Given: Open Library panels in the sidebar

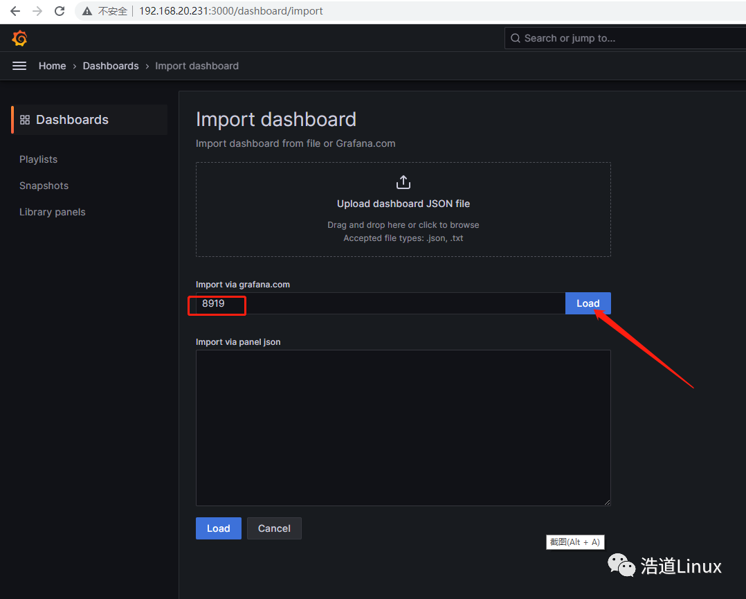Looking at the screenshot, I should [53, 212].
